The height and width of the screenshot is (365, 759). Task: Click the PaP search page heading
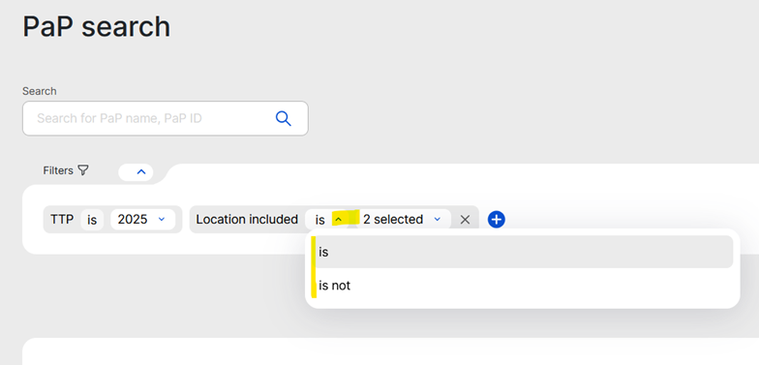(x=97, y=27)
